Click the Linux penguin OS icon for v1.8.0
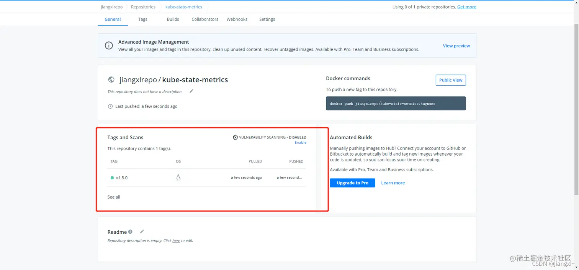The width and height of the screenshot is (579, 270). (178, 177)
